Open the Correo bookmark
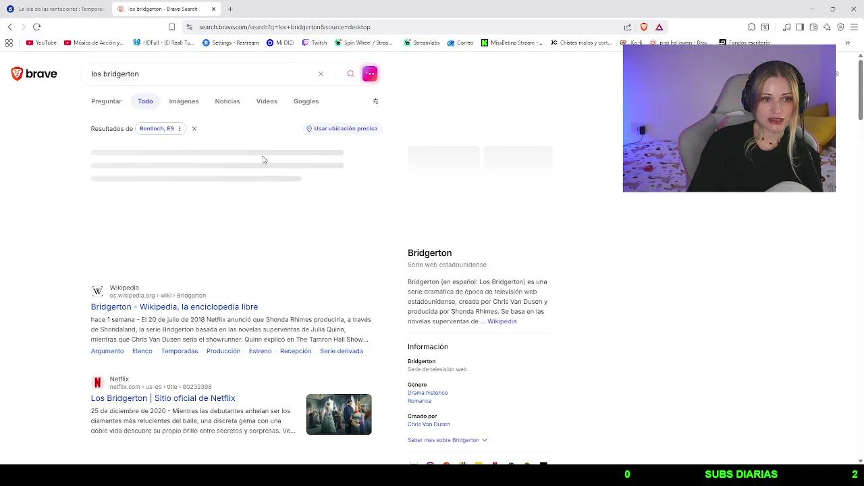This screenshot has height=486, width=864. 460,43
